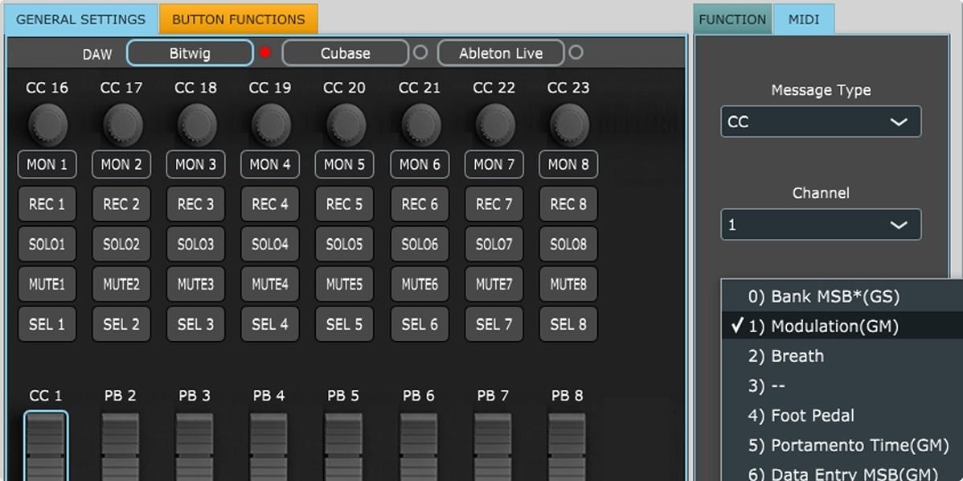Select MON 5 monitor button
The height and width of the screenshot is (481, 963).
click(x=344, y=164)
